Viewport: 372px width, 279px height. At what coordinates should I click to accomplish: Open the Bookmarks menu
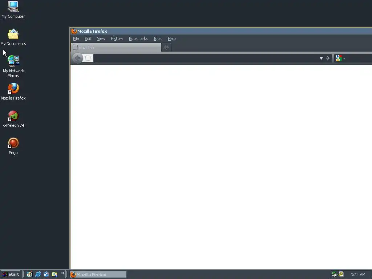(x=138, y=39)
